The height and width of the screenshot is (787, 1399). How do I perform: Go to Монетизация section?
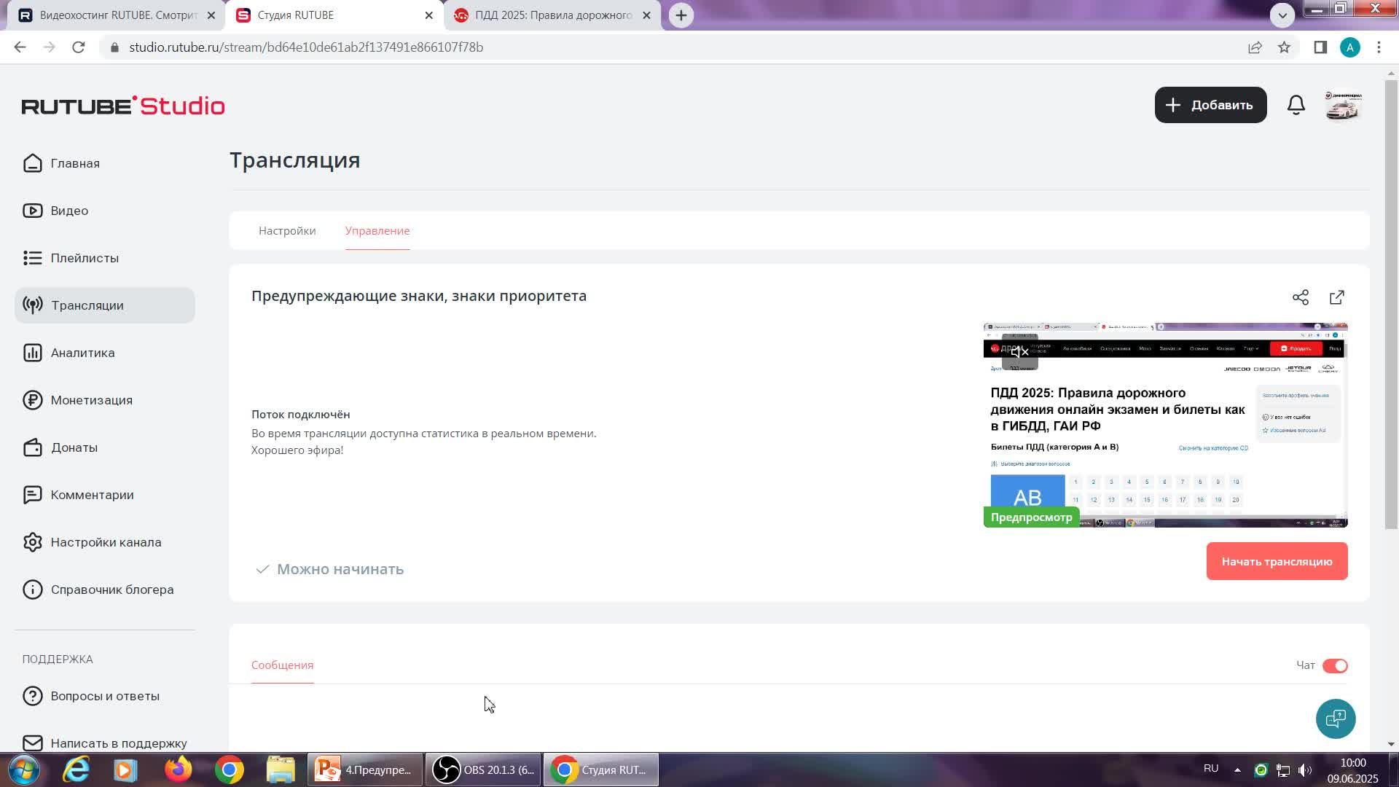pyautogui.click(x=91, y=400)
